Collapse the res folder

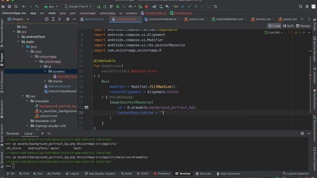[x=23, y=96]
